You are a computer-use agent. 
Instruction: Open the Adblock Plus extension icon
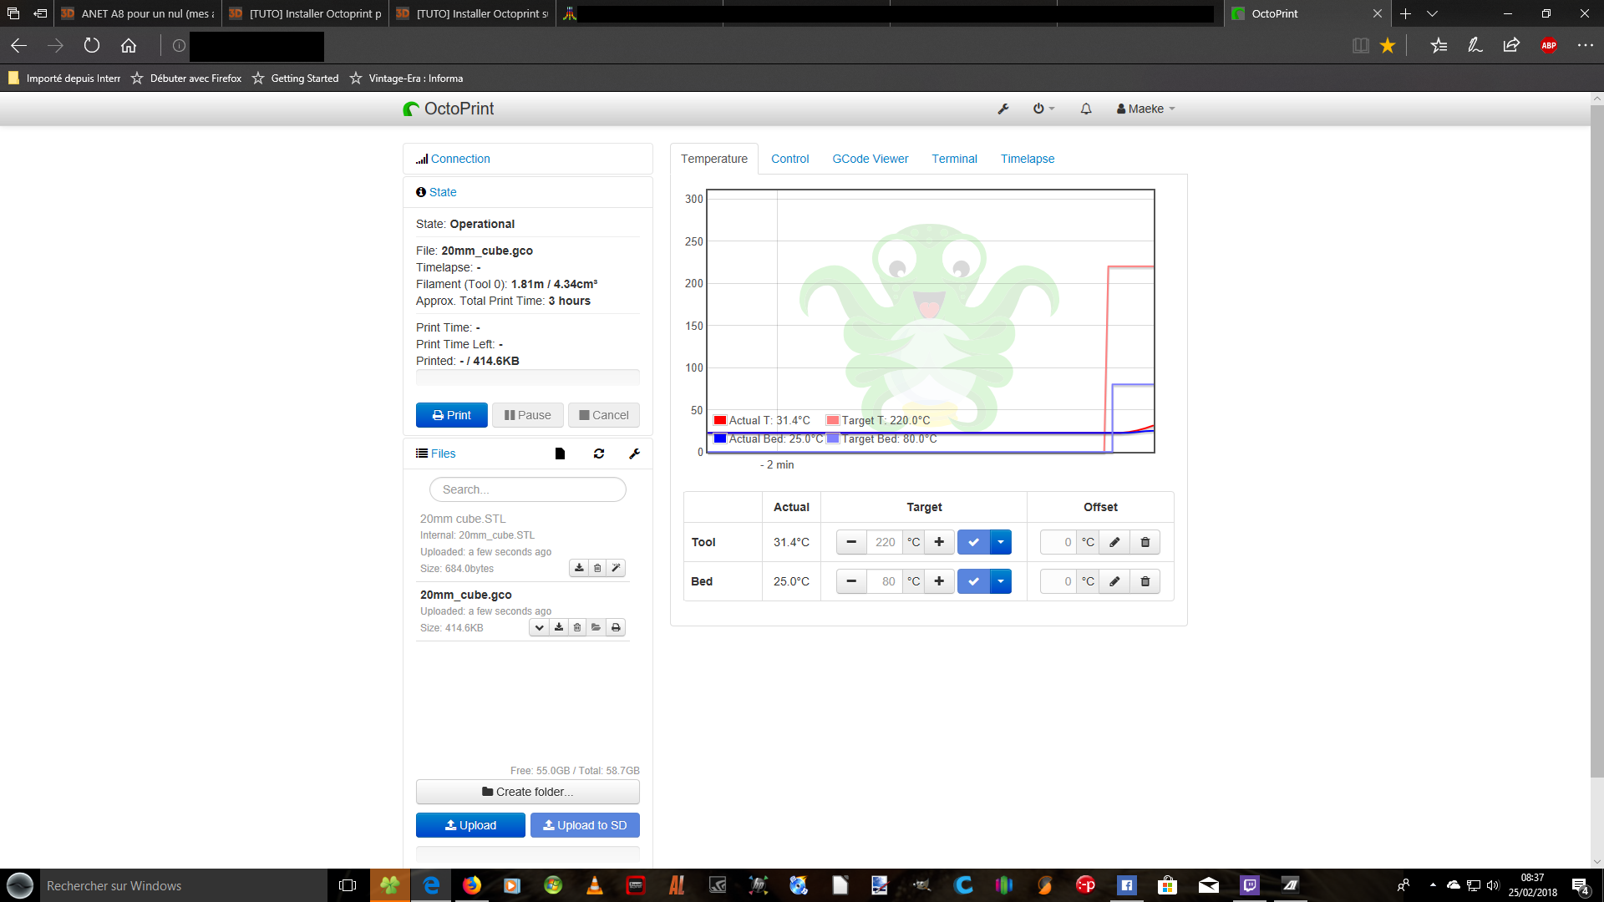click(1549, 46)
